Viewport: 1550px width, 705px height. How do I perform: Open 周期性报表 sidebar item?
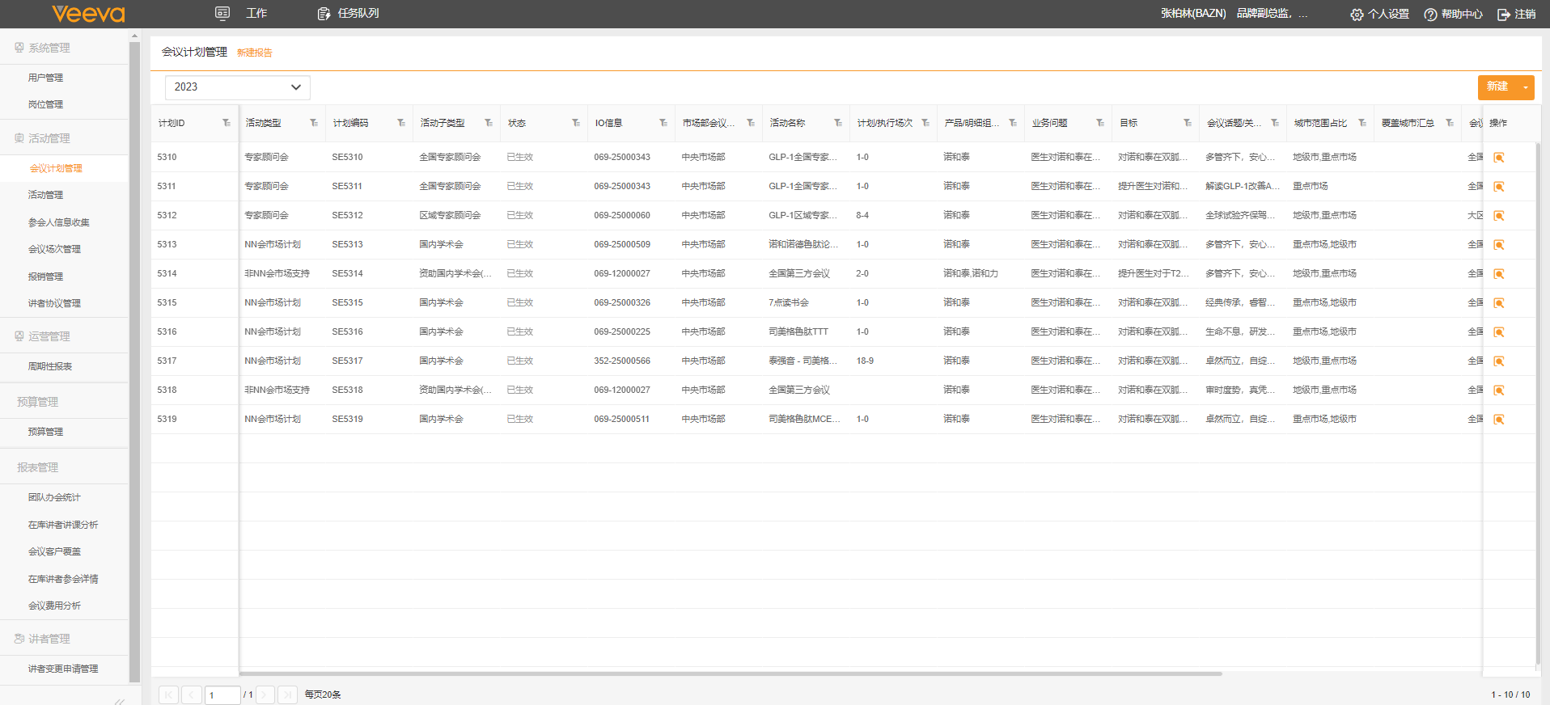(x=50, y=366)
